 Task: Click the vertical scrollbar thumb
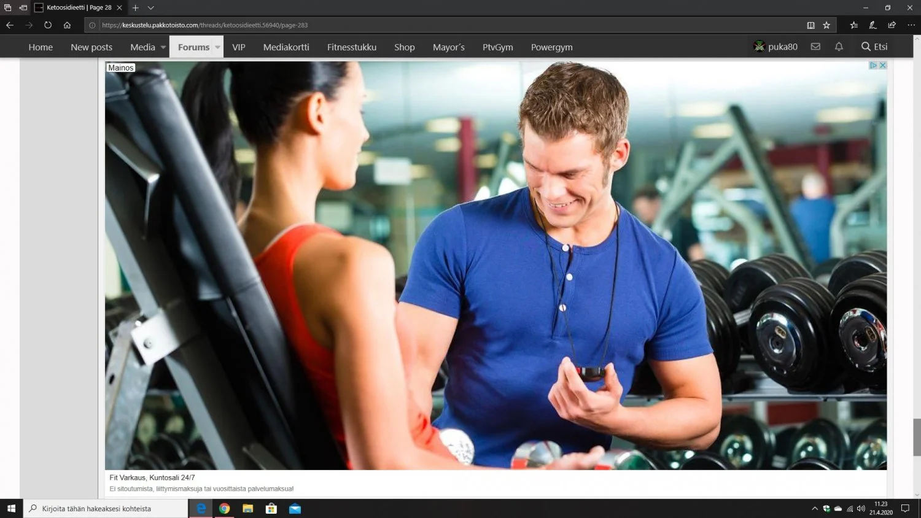(x=917, y=437)
